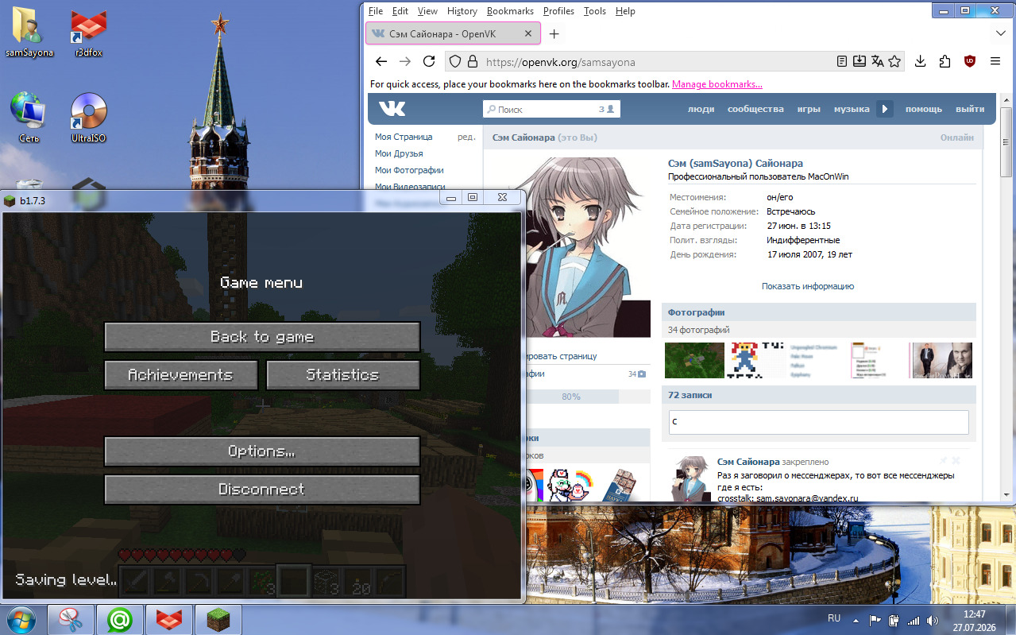1016x635 pixels.
Task: Reload the OpenVK page
Action: coord(429,61)
